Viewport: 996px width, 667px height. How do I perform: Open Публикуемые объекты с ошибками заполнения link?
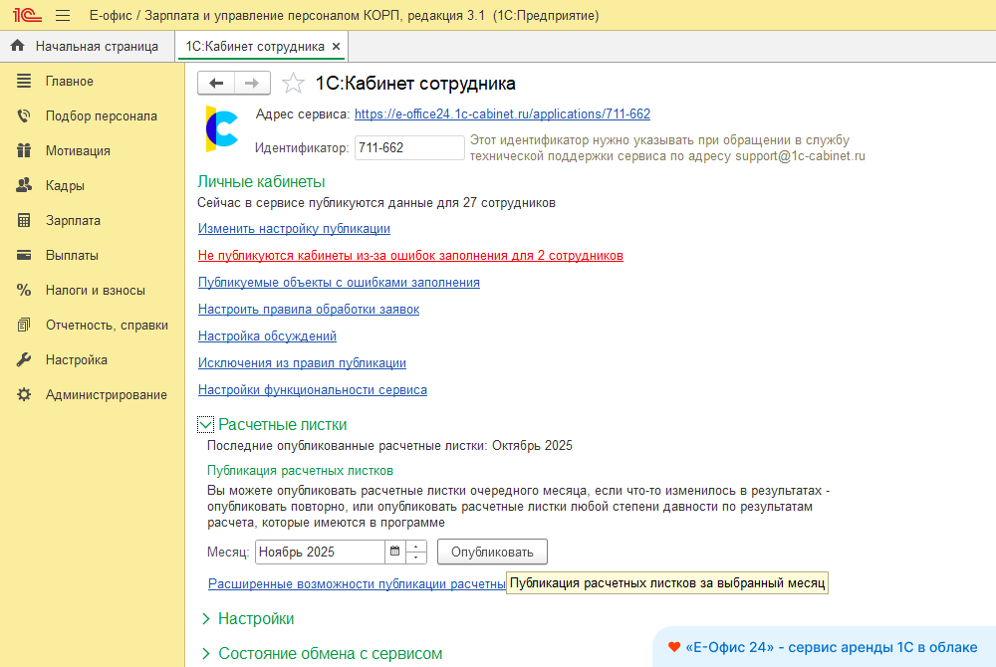point(339,283)
